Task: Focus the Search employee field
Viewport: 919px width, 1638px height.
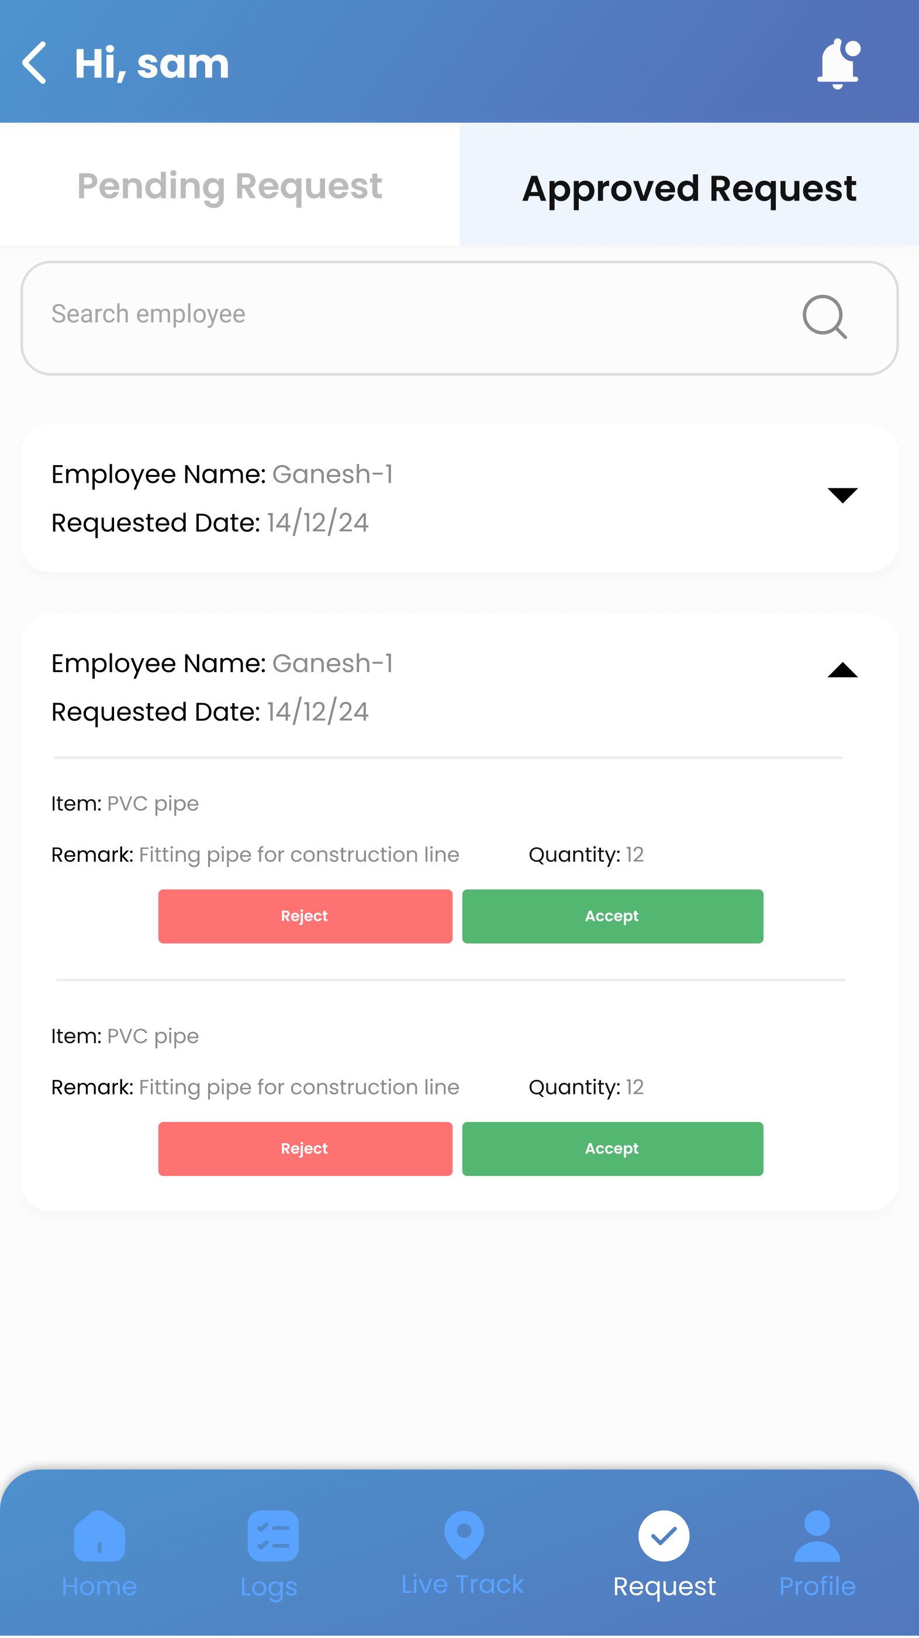Action: point(407,315)
